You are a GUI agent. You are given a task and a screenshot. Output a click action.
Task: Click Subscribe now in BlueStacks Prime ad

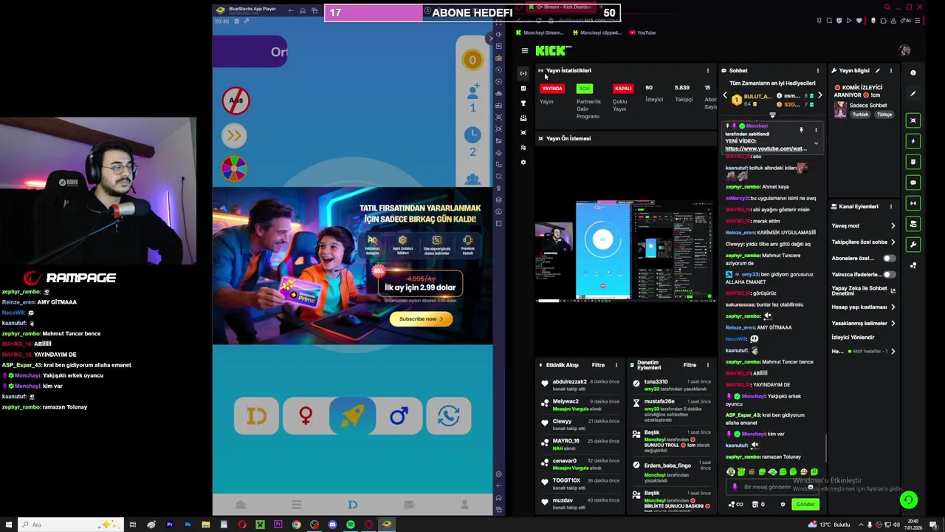coord(421,318)
